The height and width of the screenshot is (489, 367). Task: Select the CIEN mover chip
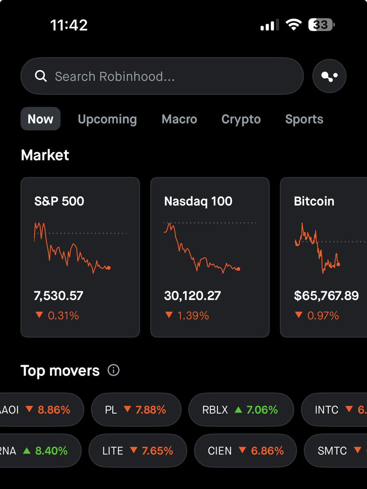coord(246,451)
